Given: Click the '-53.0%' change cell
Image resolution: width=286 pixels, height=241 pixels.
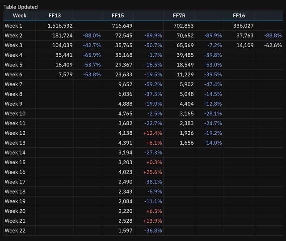Looking at the screenshot, I should [213, 65].
